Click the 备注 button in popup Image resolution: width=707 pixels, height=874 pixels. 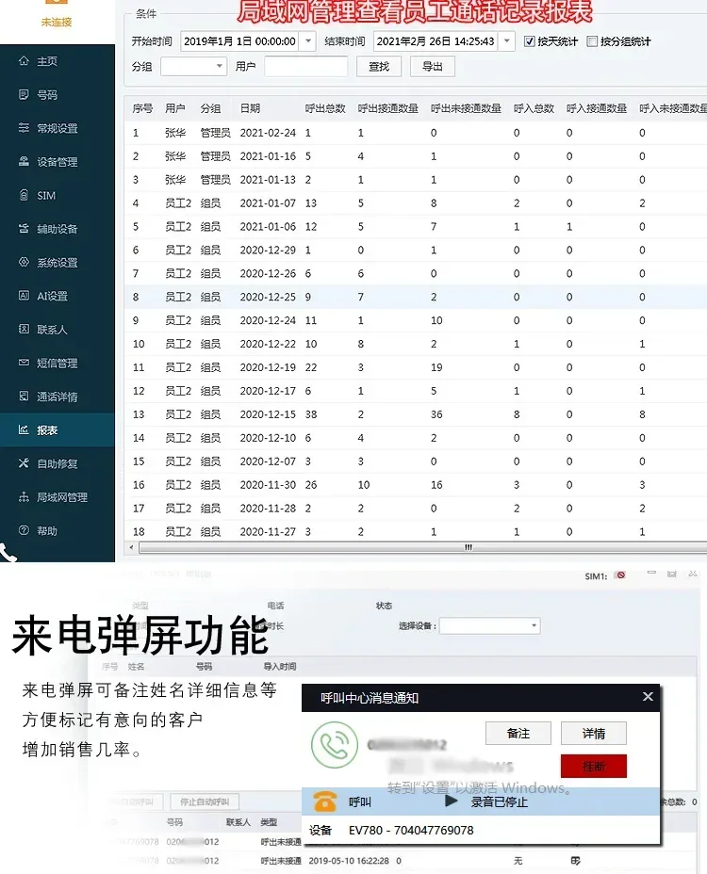pos(518,733)
